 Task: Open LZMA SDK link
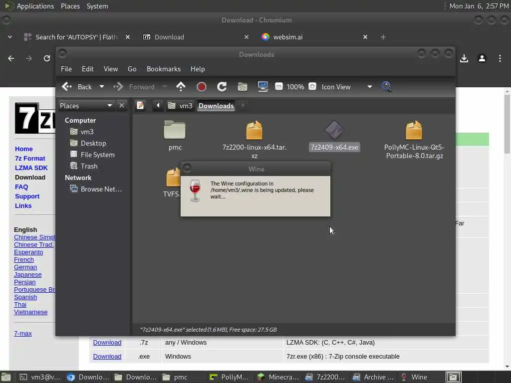[31, 168]
